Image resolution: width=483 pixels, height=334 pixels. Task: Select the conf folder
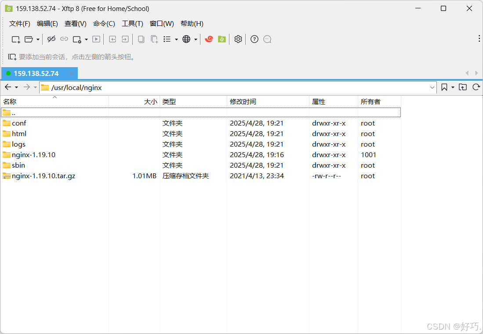tap(201, 123)
